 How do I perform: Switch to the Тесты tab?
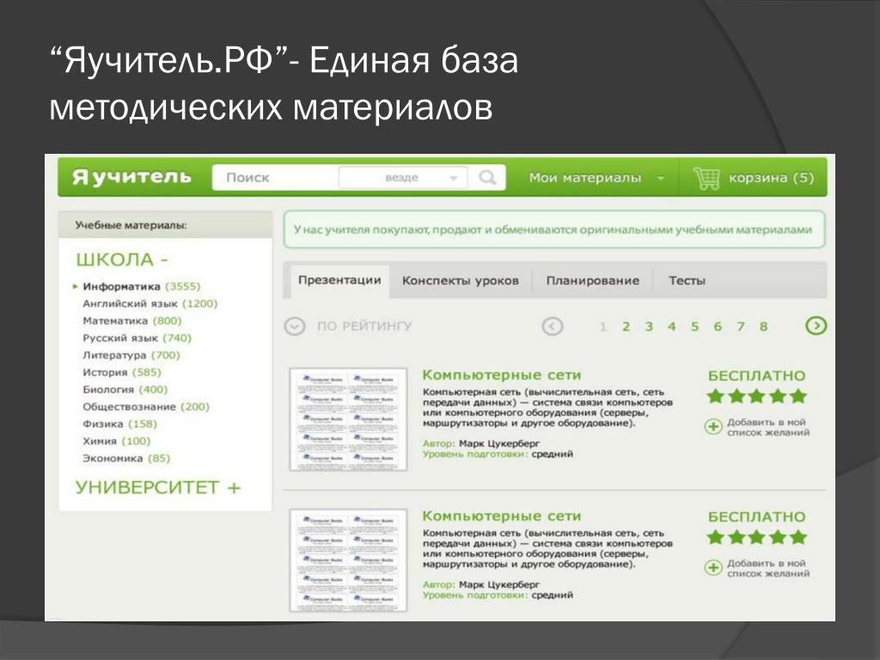coord(687,281)
